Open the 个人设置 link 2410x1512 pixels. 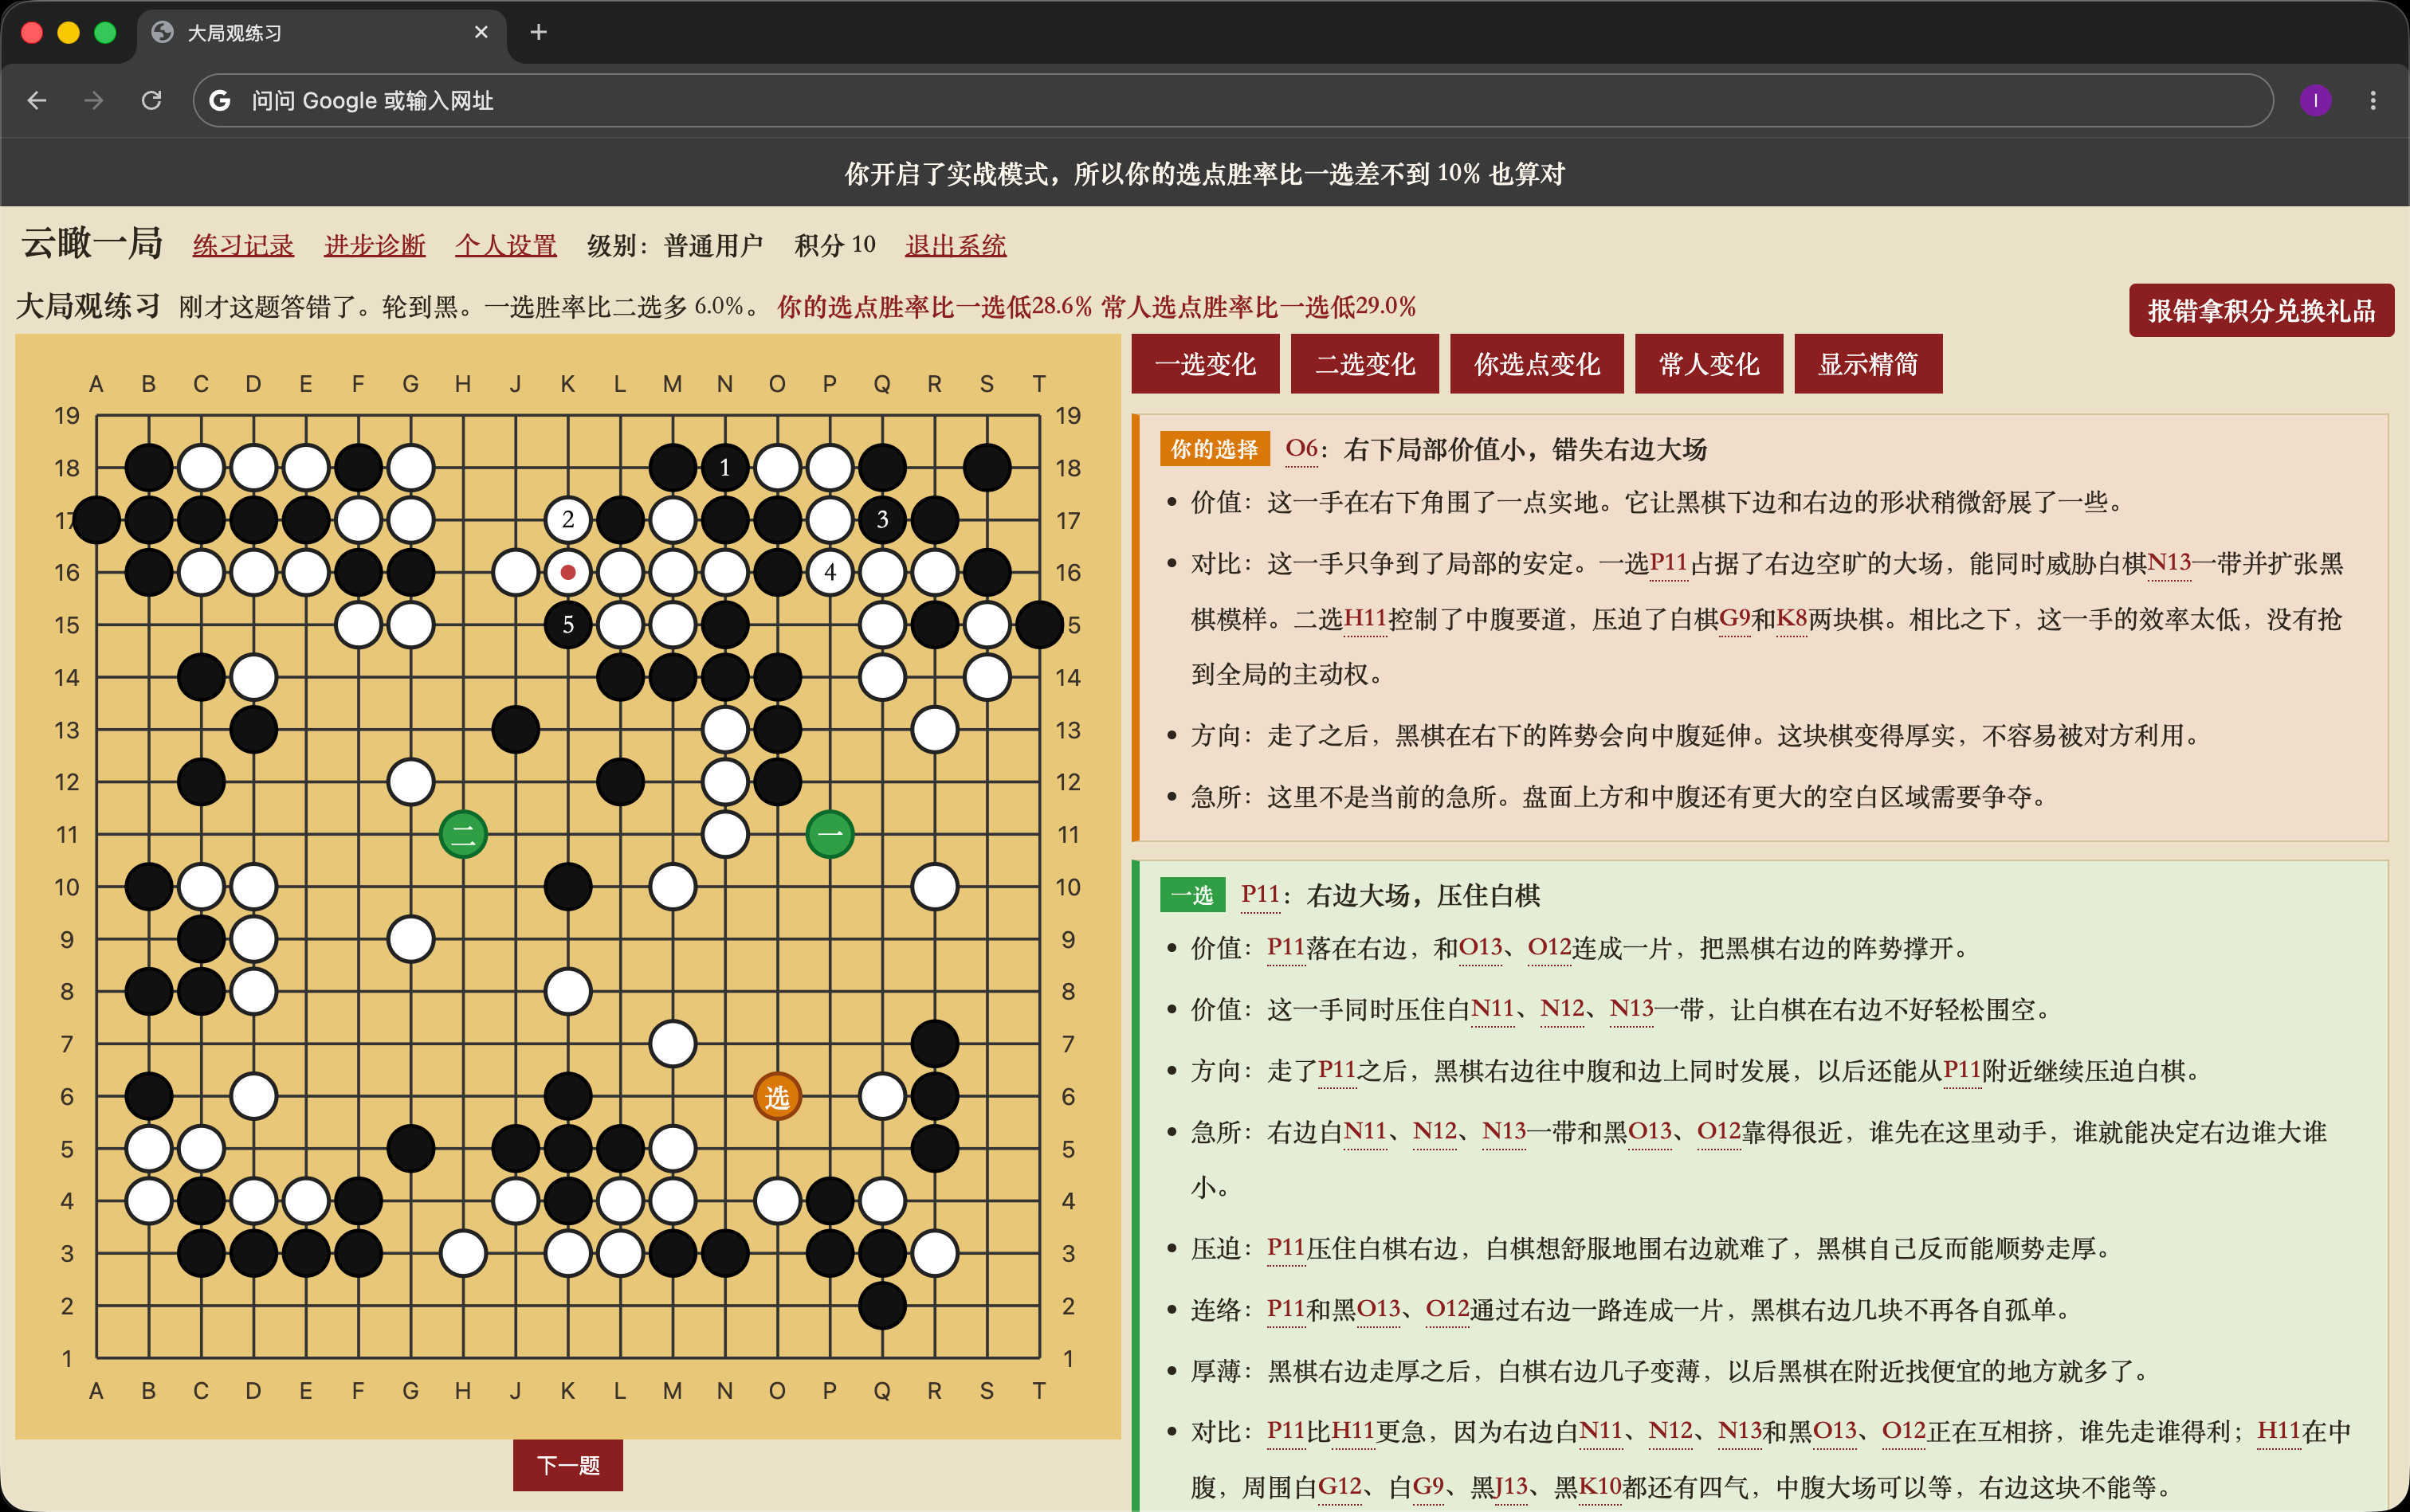pyautogui.click(x=505, y=245)
